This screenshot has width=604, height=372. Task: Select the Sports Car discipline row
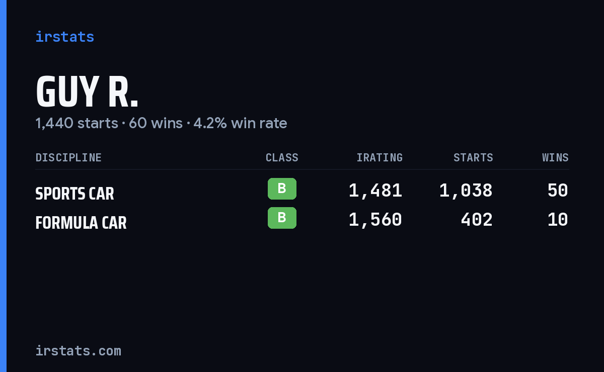(302, 191)
